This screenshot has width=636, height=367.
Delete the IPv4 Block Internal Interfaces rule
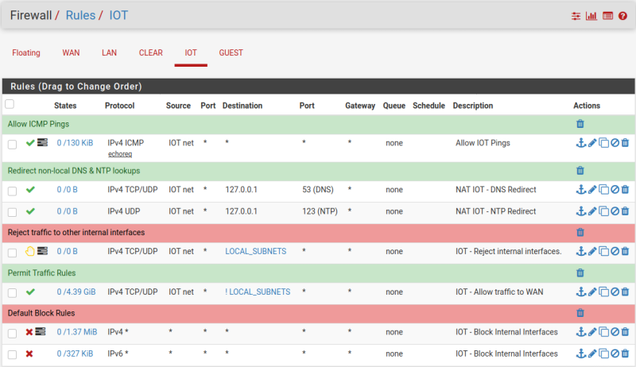(625, 332)
